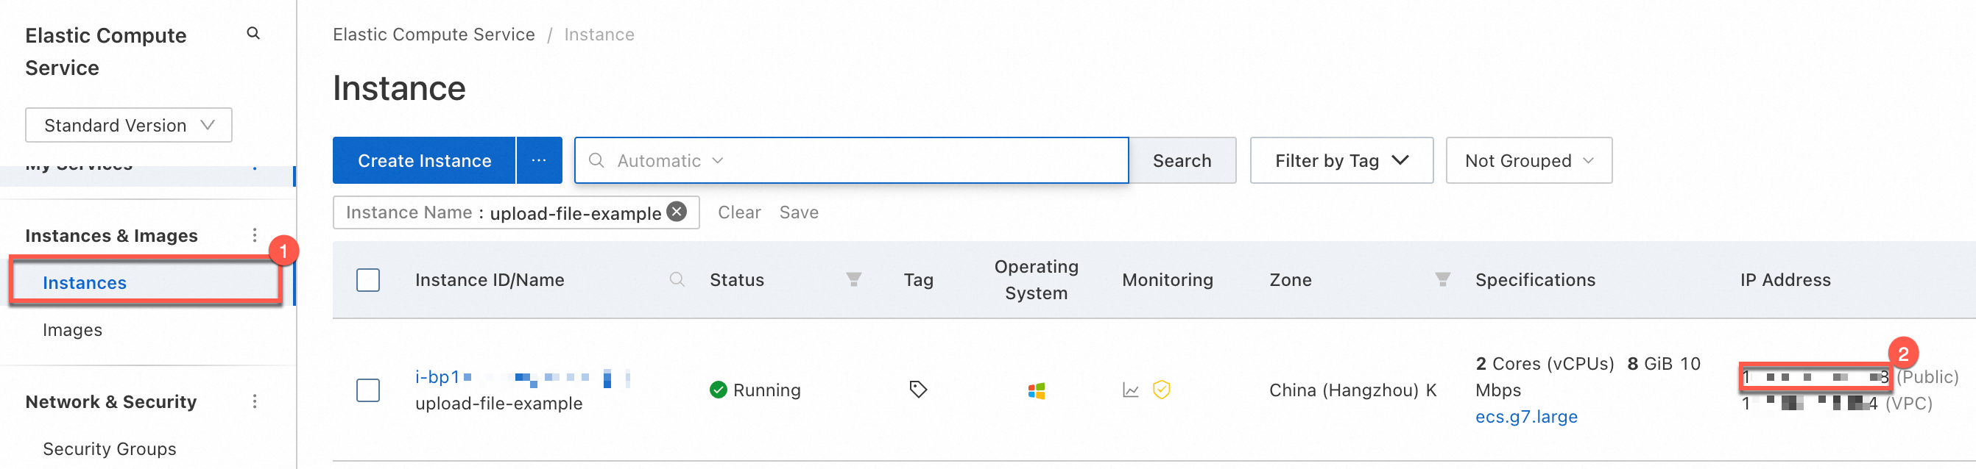Click the tag icon in the instance row
1976x469 pixels.
pos(917,390)
